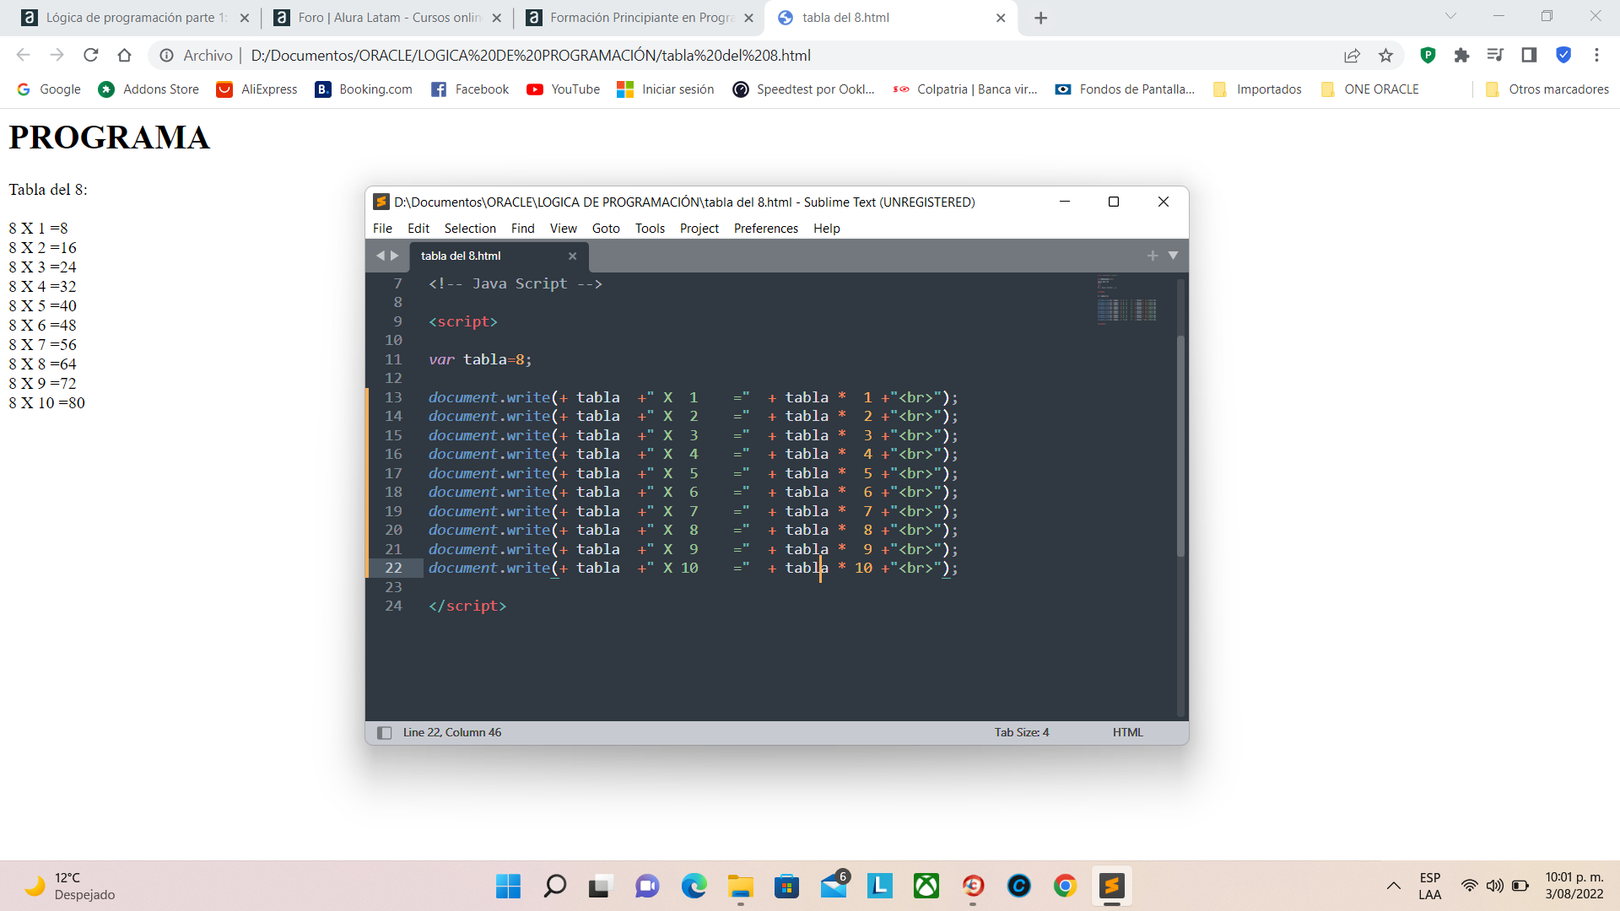Bookmark this page with star icon

pos(1385,55)
